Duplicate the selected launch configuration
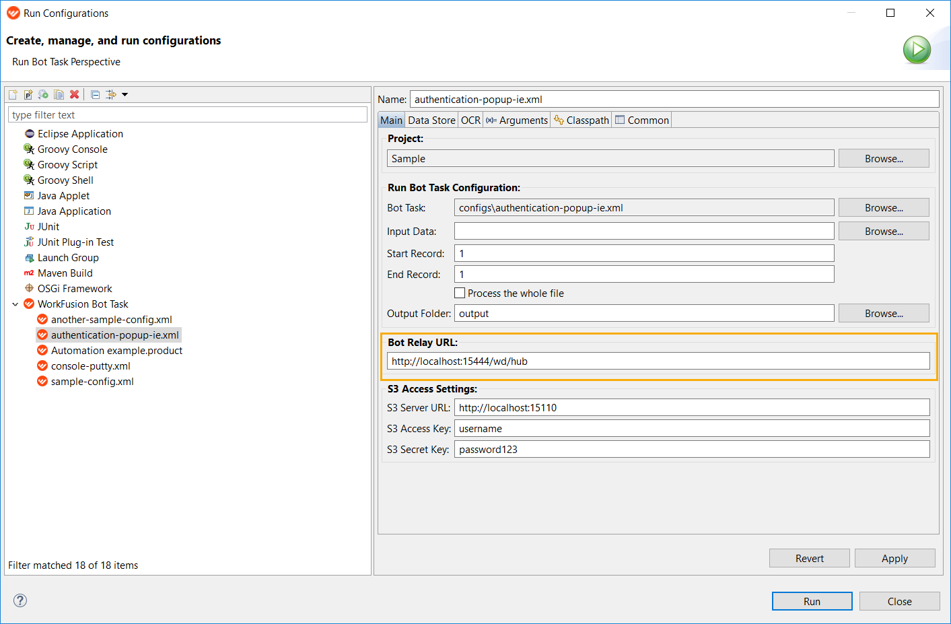The image size is (951, 624). [x=59, y=95]
